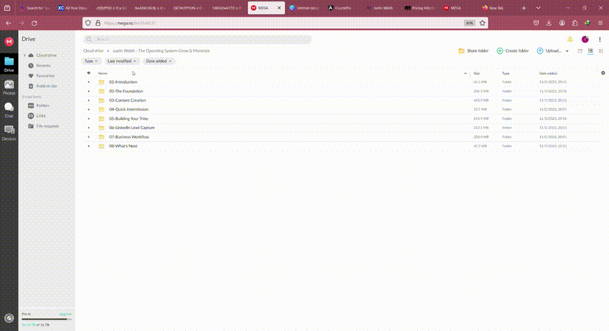Select Favourites in the Drive sidebar

[45, 76]
